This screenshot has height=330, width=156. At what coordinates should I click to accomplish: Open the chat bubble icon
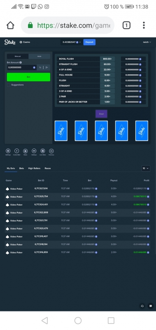click(x=151, y=306)
